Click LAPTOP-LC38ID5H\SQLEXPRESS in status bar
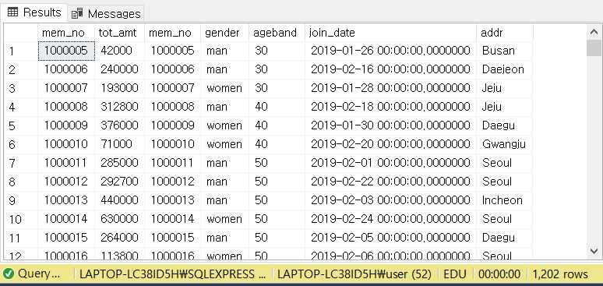Screen dimensions: 603x286 pyautogui.click(x=172, y=274)
